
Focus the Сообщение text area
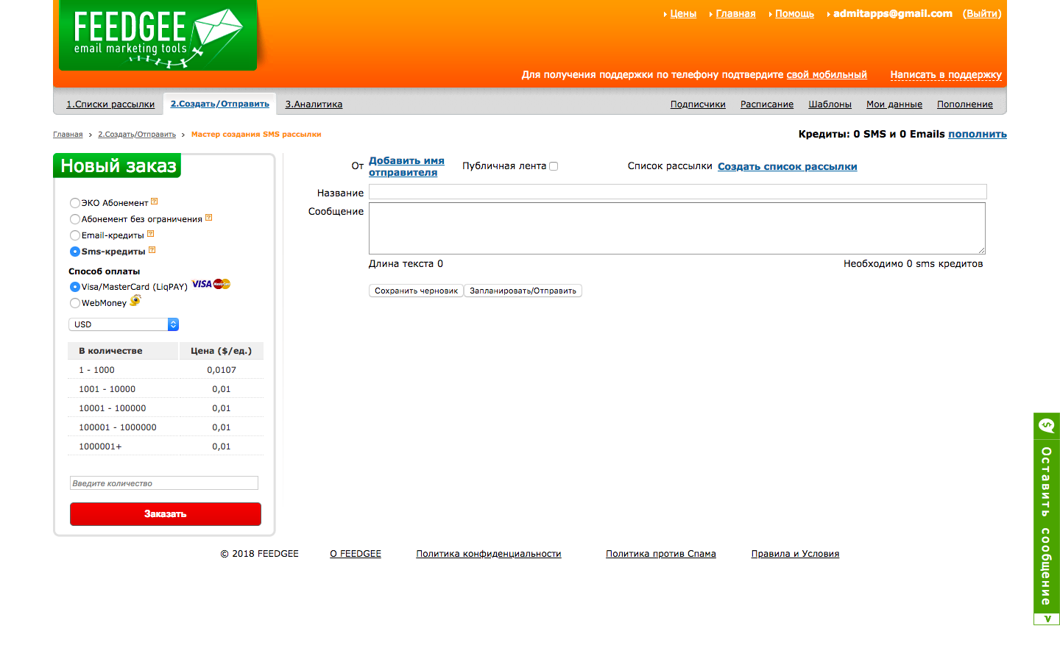(x=677, y=229)
